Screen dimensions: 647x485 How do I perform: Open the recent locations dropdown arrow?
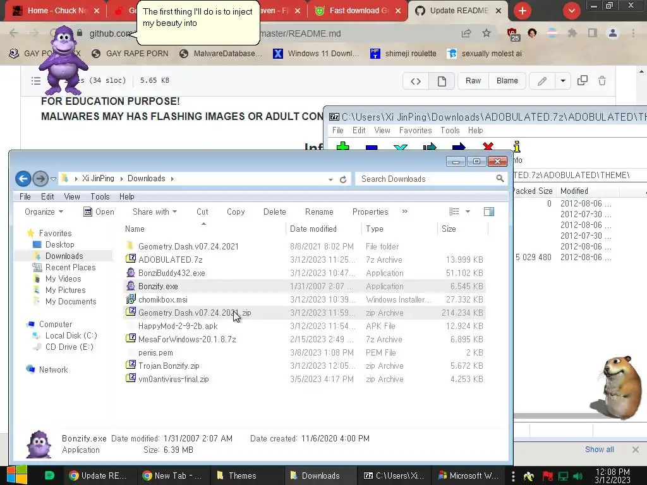(53, 179)
